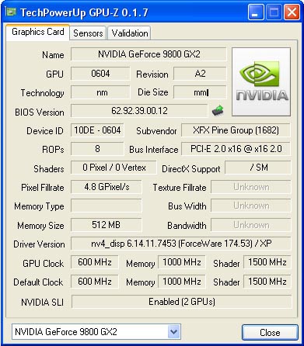Click the Texture Fillrate Unknown field

coord(251,187)
